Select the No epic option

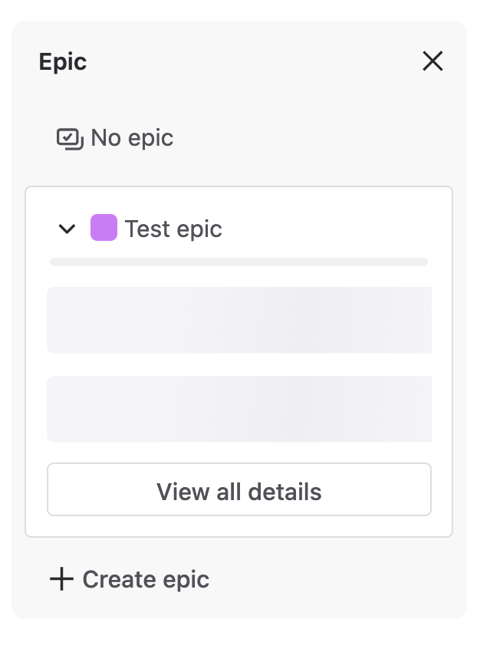(x=115, y=138)
